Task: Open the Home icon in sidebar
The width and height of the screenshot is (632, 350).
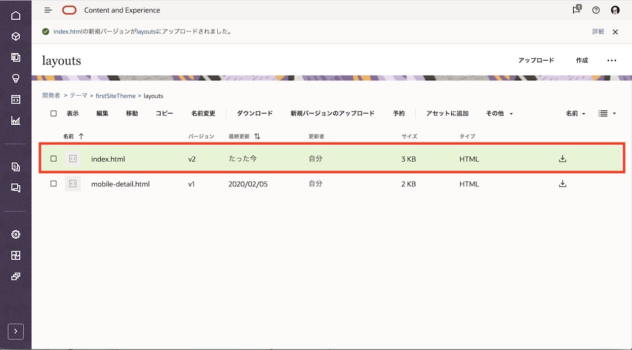Action: 16,15
